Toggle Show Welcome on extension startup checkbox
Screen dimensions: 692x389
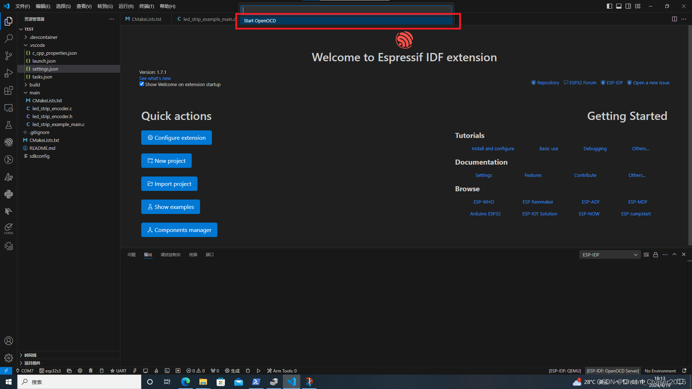(x=142, y=84)
